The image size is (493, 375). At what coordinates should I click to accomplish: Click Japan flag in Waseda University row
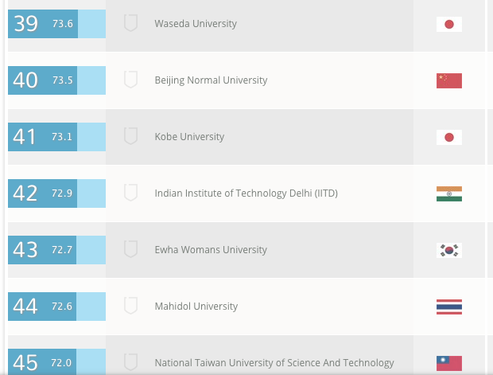(449, 24)
